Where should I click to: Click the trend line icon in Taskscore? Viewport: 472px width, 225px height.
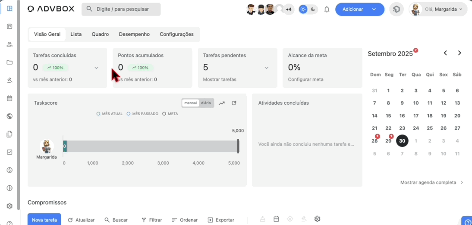[222, 103]
